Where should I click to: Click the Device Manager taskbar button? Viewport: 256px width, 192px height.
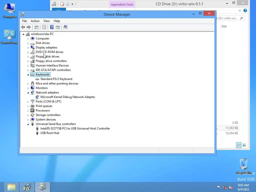42,187
